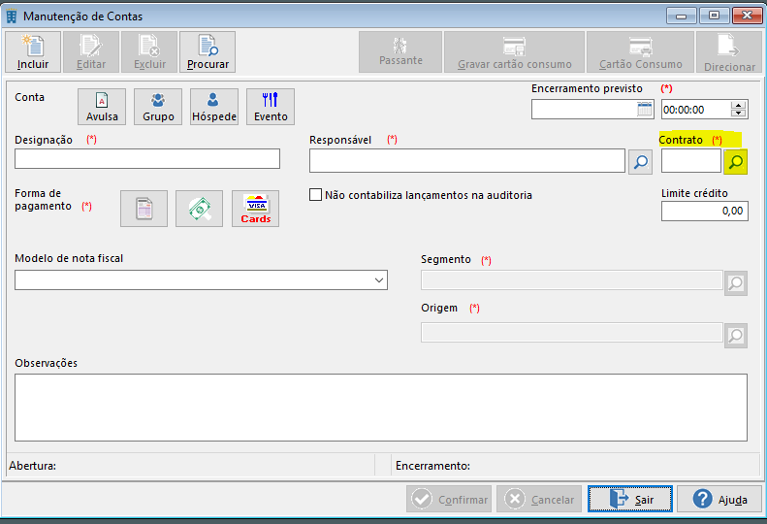Select Evento account type
767x524 pixels.
pos(271,107)
